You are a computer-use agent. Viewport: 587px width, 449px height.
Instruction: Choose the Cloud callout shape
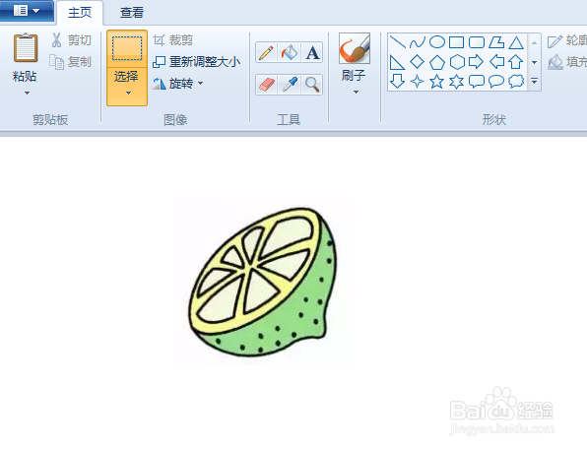[516, 81]
